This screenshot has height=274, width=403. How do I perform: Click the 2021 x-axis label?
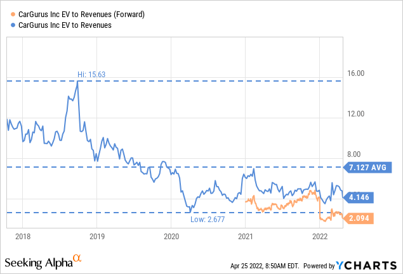246,236
